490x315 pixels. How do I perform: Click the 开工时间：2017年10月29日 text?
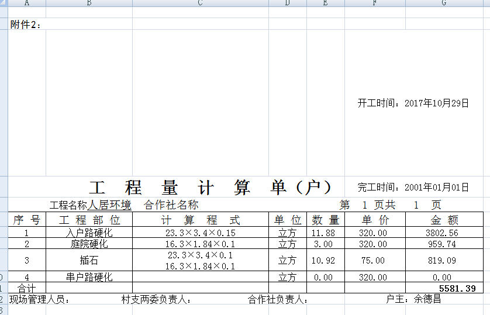coord(413,103)
